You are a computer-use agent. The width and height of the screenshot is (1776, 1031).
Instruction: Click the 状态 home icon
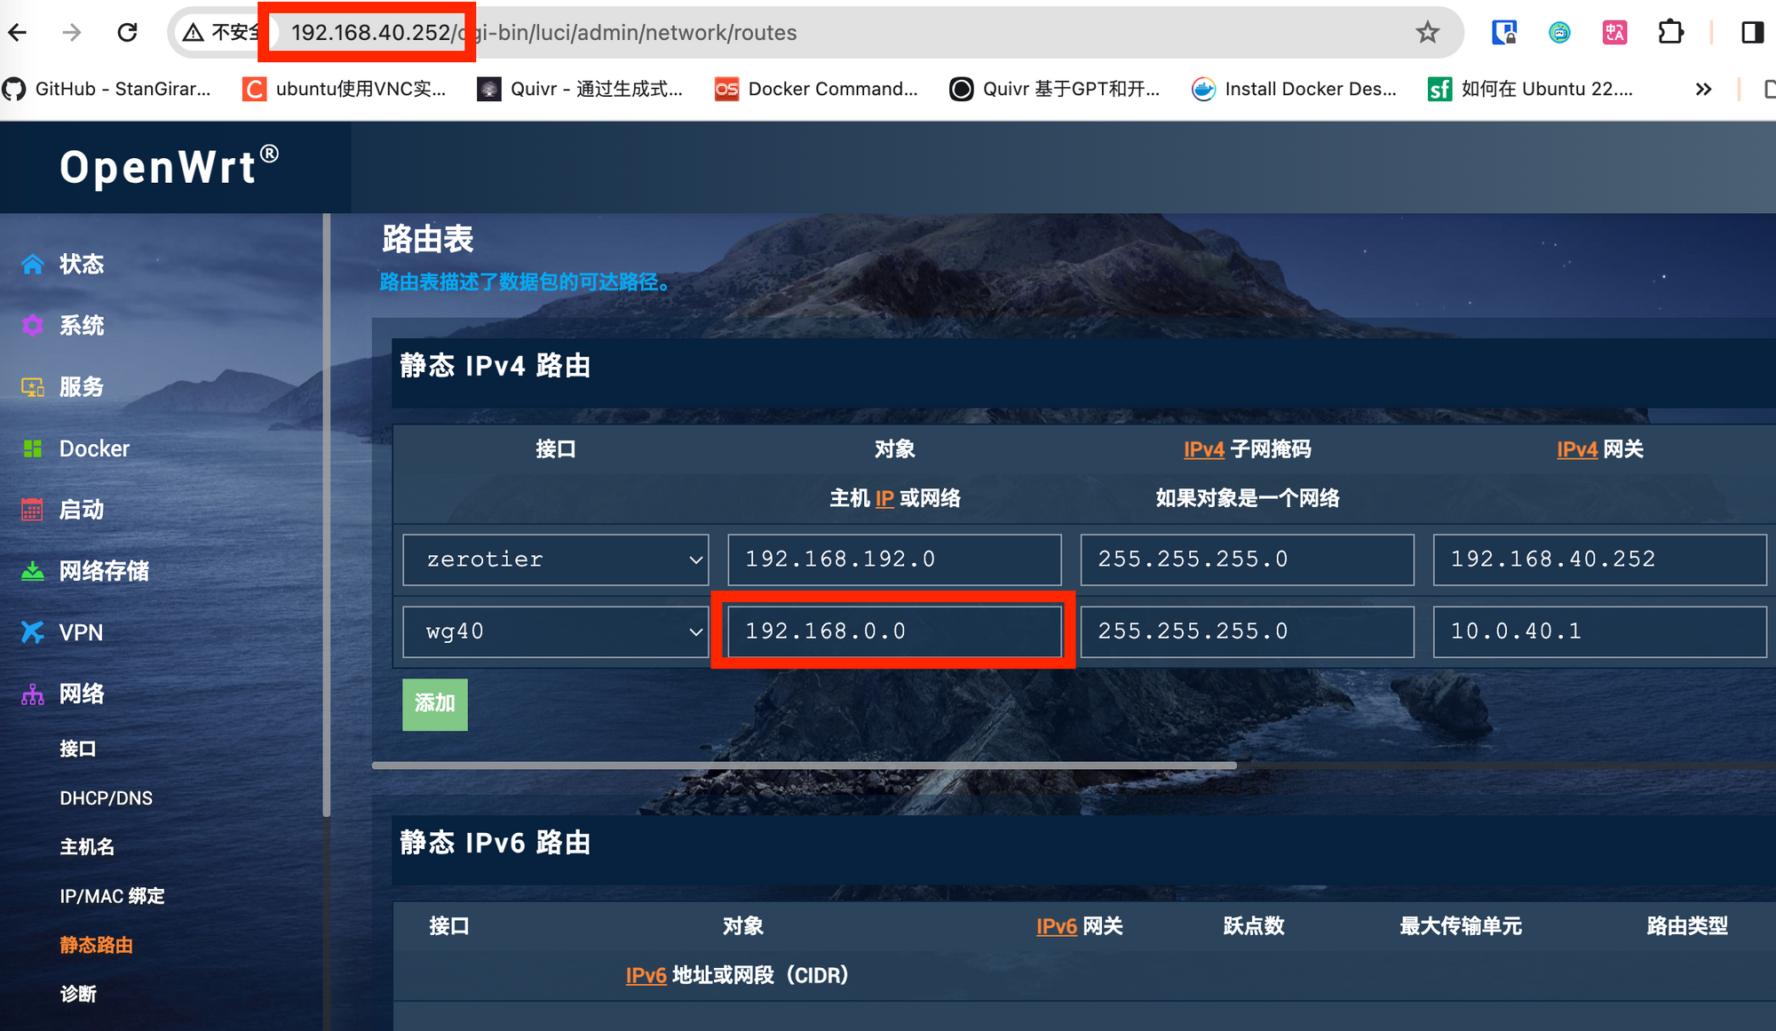coord(33,264)
